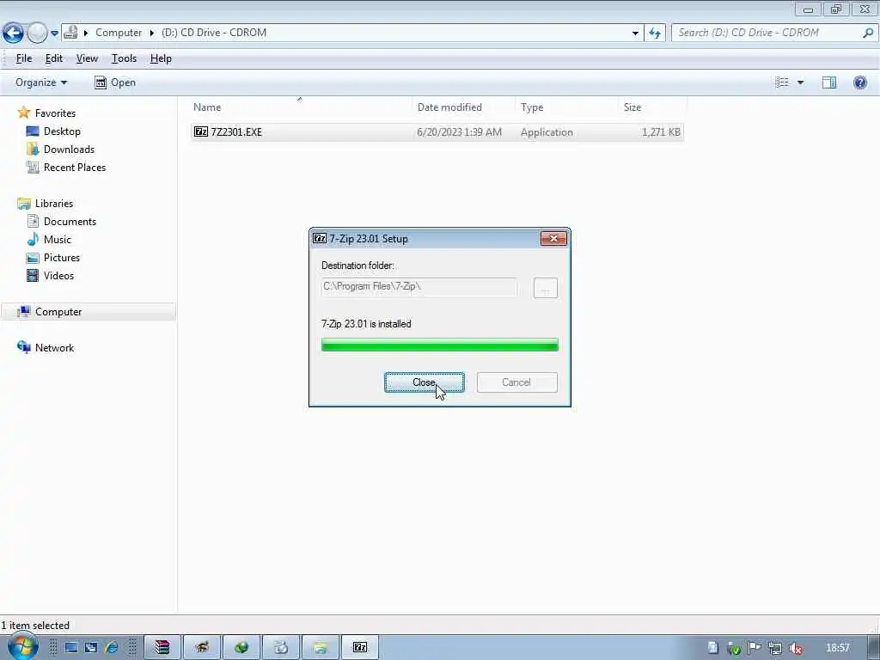Switch to the 7z setup taskbar button
This screenshot has height=660, width=880.
(x=360, y=648)
